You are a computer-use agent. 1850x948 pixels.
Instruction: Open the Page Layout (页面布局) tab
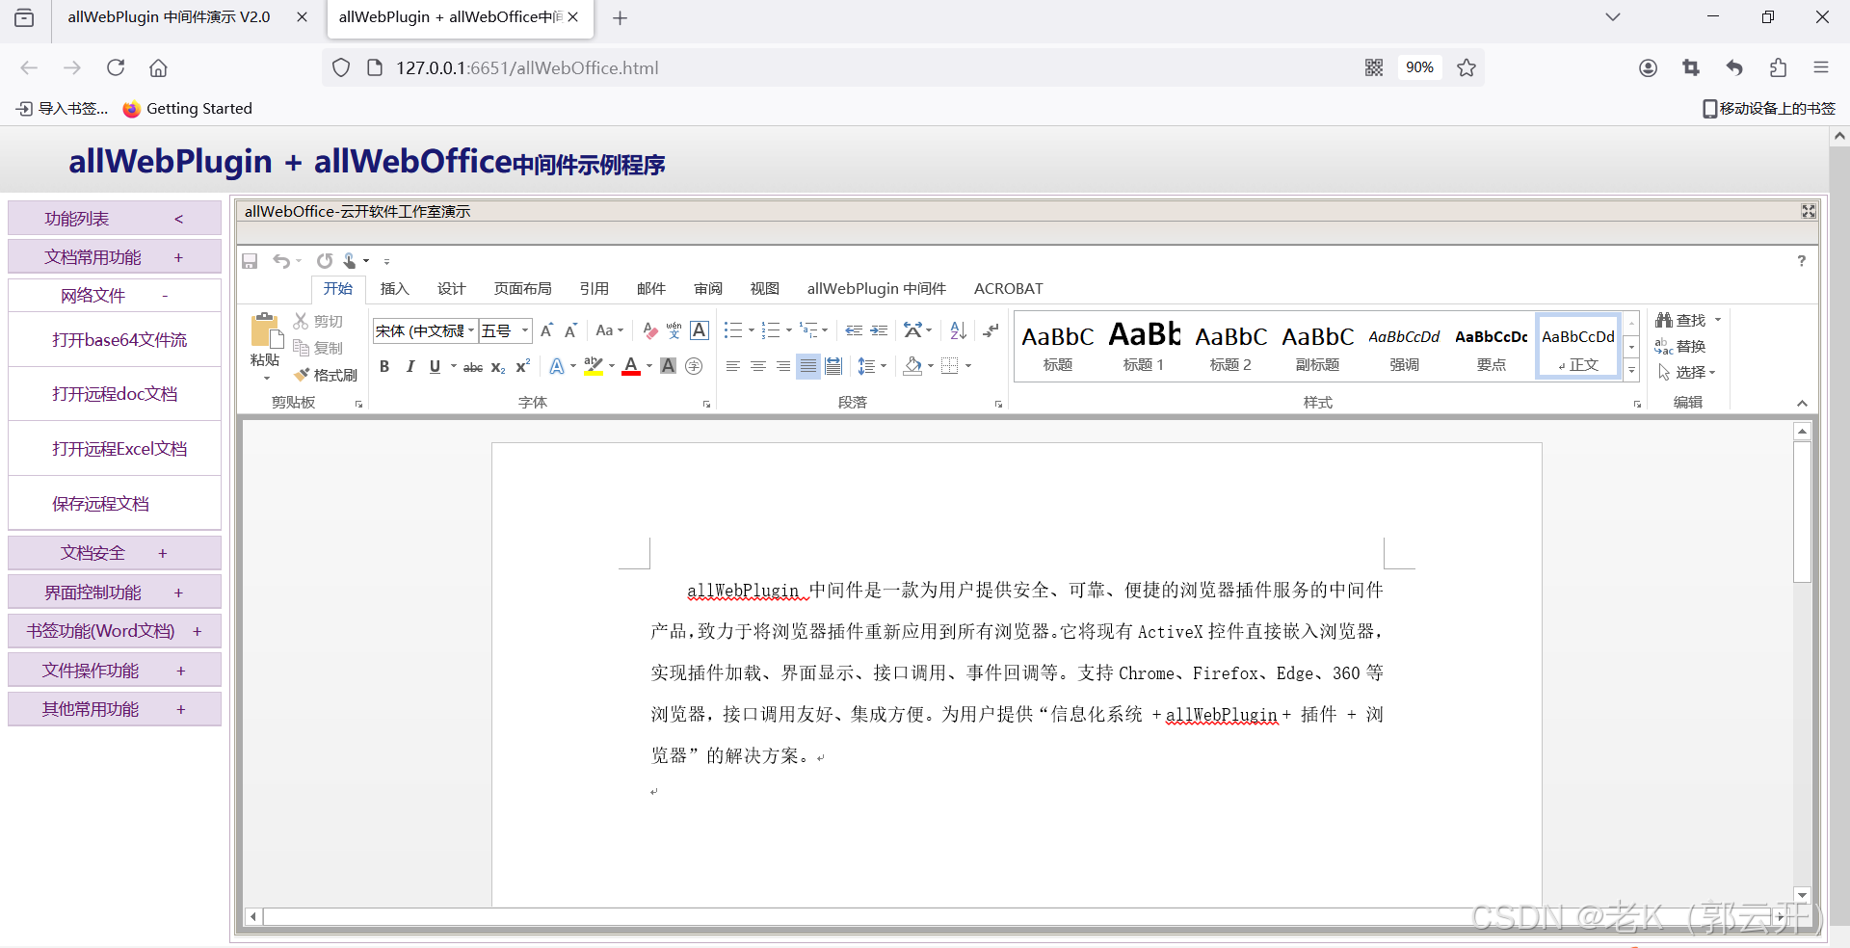tap(522, 288)
